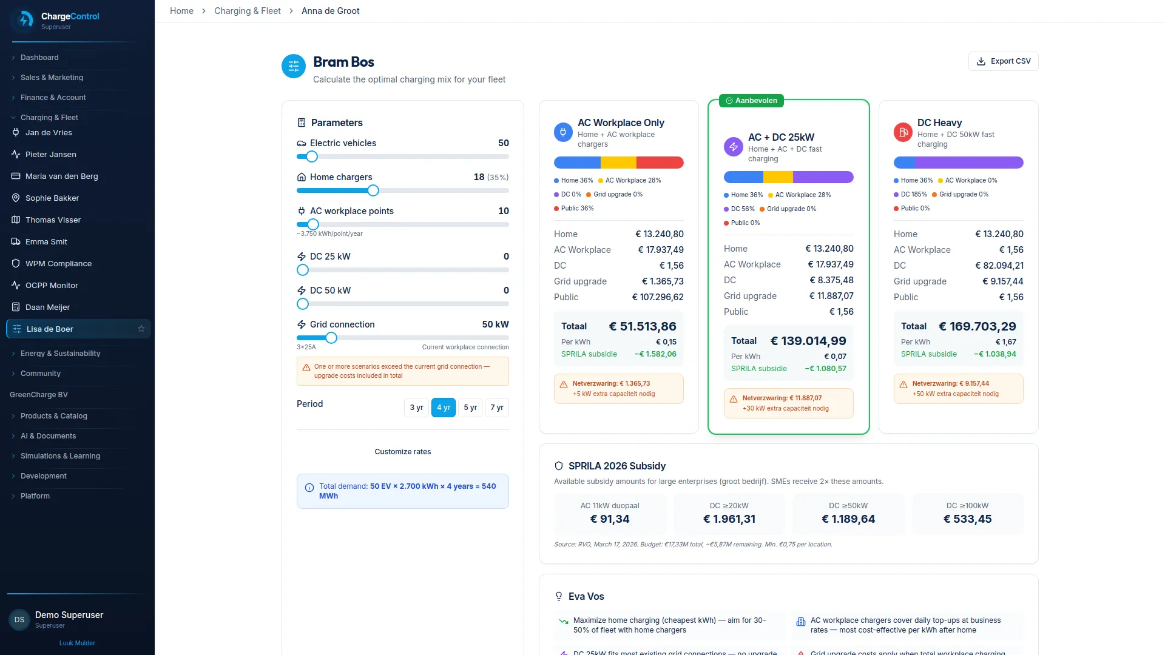Viewport: 1165px width, 655px height.
Task: Click Eva Vos lightbulb icon
Action: coord(559,596)
